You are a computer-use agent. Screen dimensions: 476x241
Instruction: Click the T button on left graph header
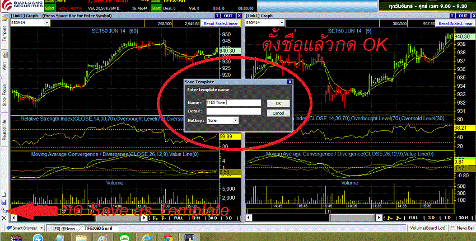(x=217, y=16)
